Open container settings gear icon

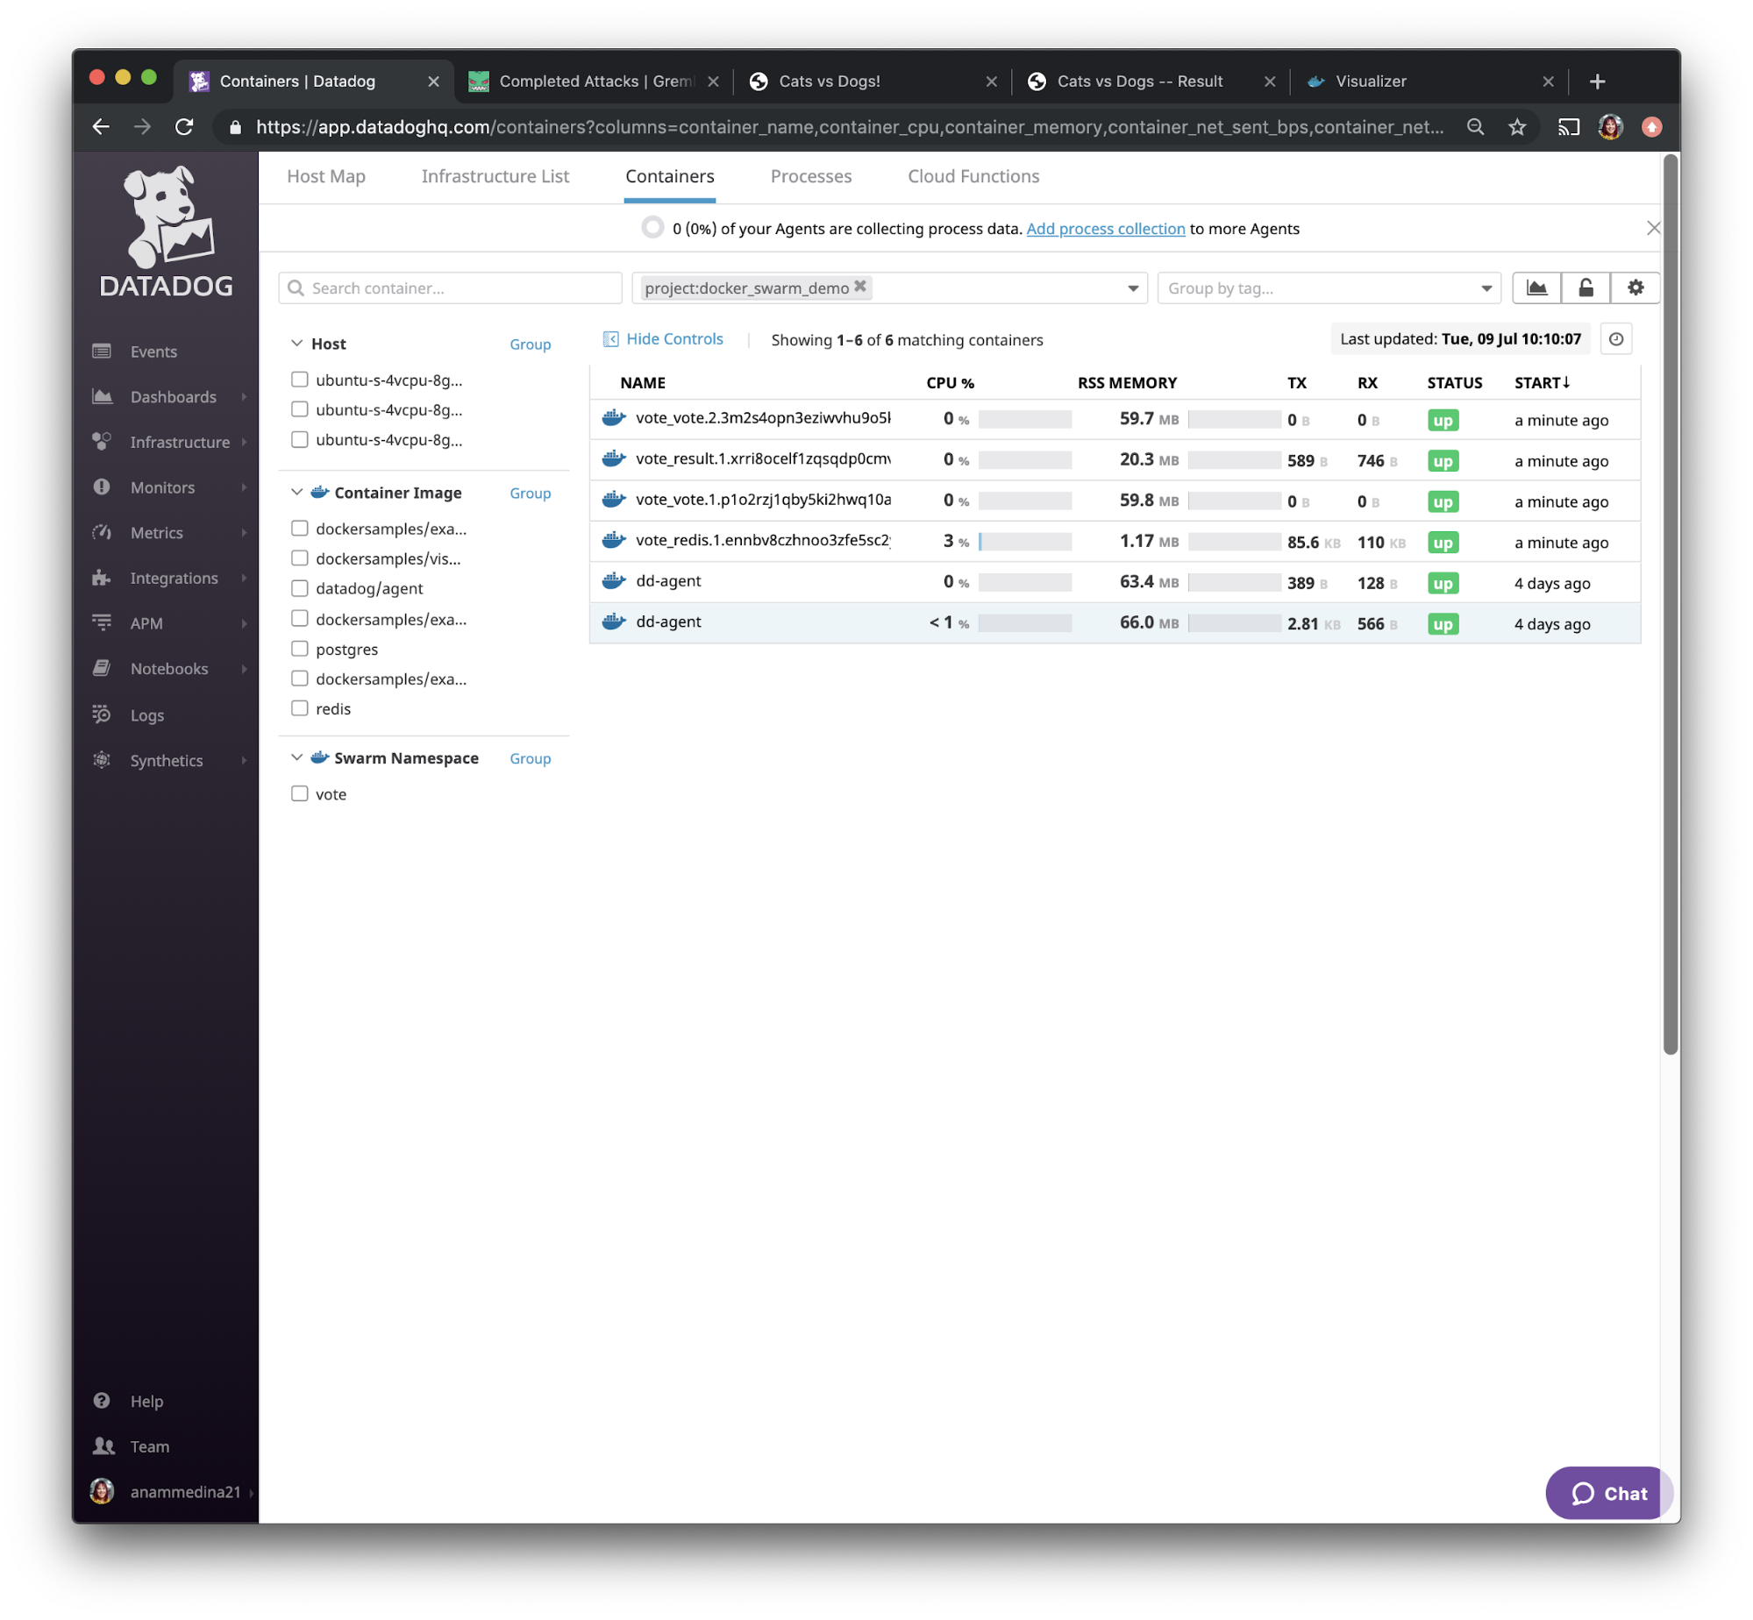pyautogui.click(x=1634, y=286)
